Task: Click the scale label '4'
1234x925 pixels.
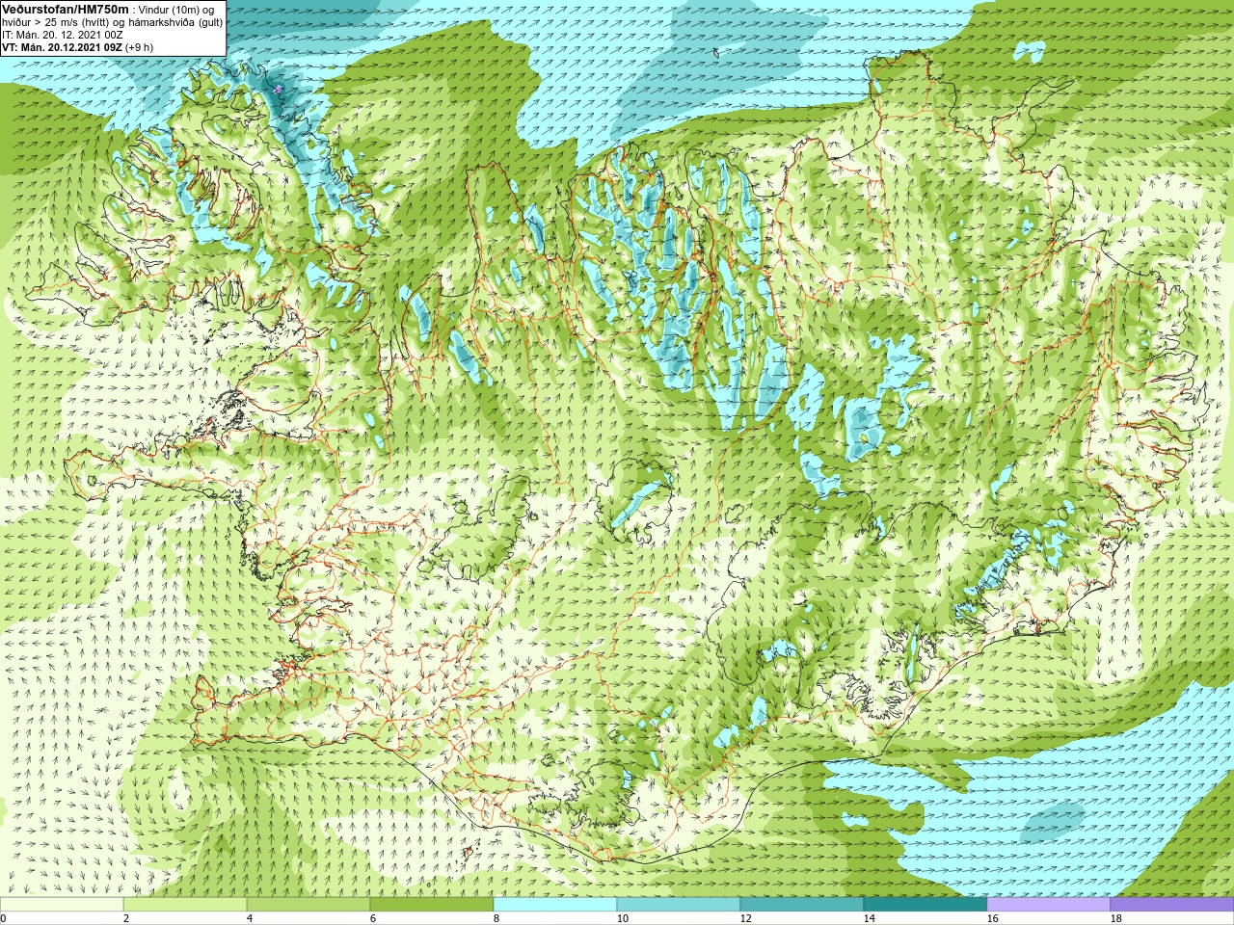Action: pos(250,918)
